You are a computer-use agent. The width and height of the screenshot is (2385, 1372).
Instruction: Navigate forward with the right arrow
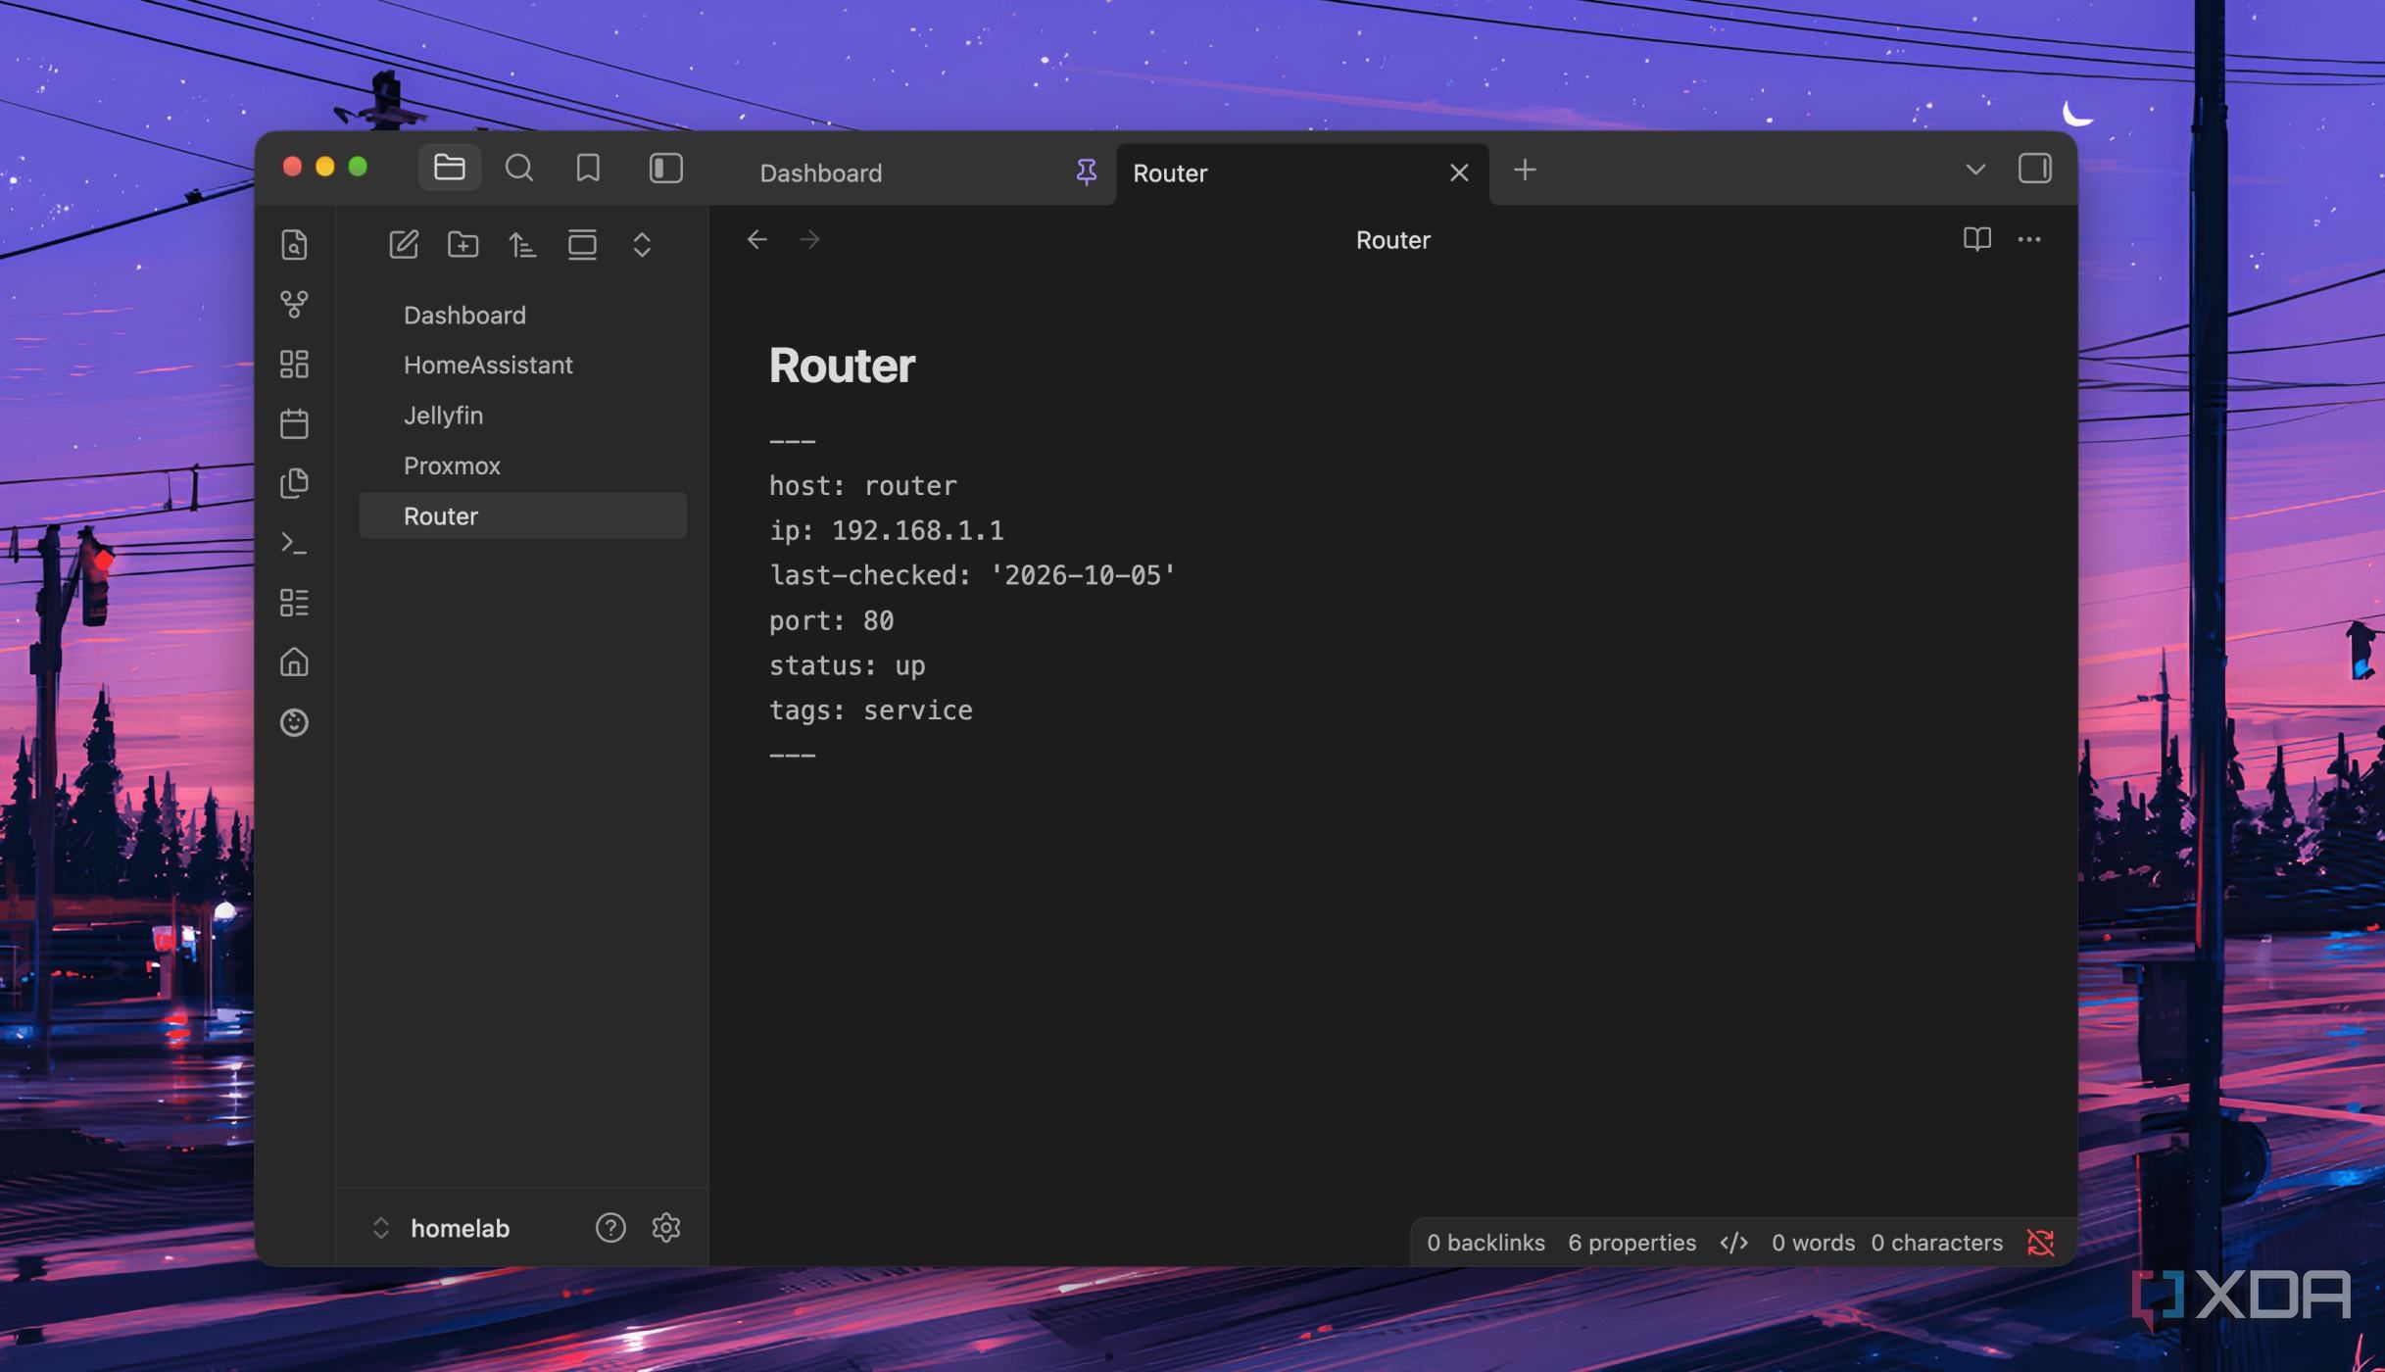click(x=809, y=239)
